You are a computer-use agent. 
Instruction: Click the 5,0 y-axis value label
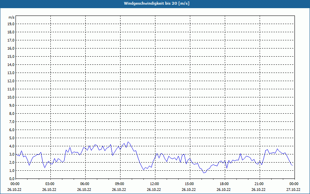[x=12, y=138]
